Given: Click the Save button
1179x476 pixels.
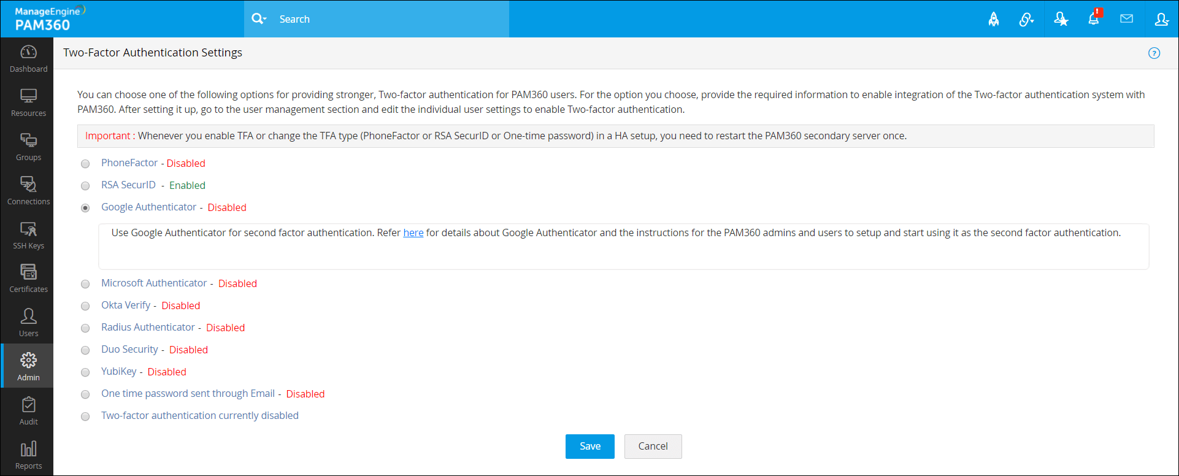Looking at the screenshot, I should pyautogui.click(x=589, y=447).
